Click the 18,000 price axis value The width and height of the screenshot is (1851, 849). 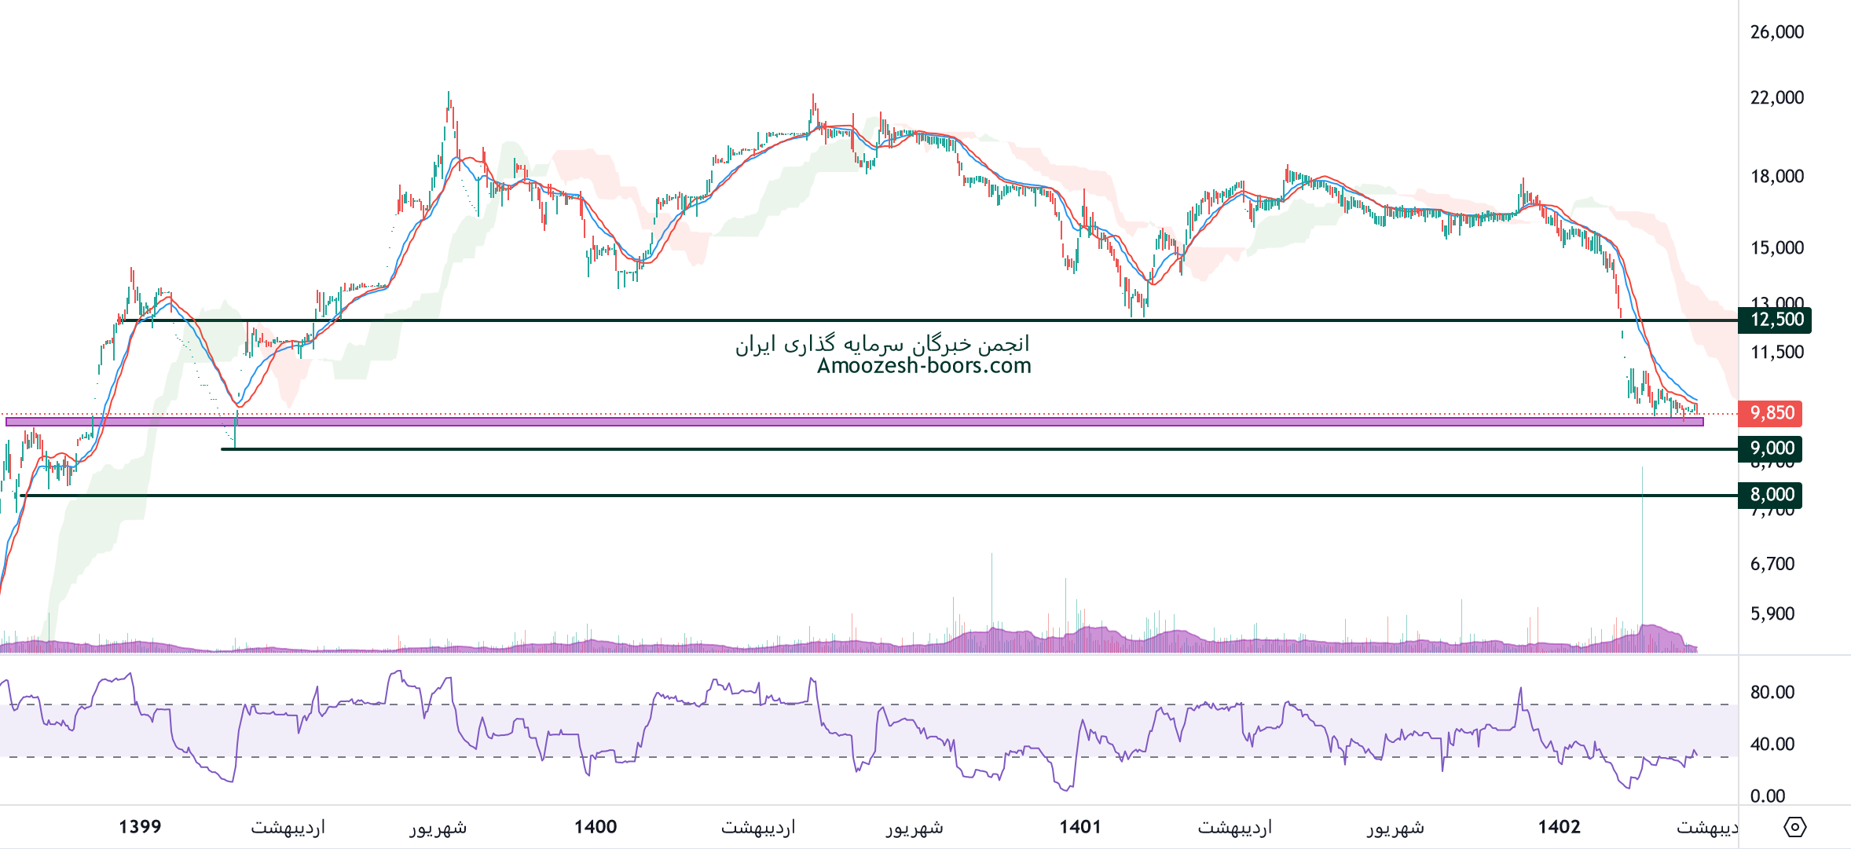[x=1776, y=176]
